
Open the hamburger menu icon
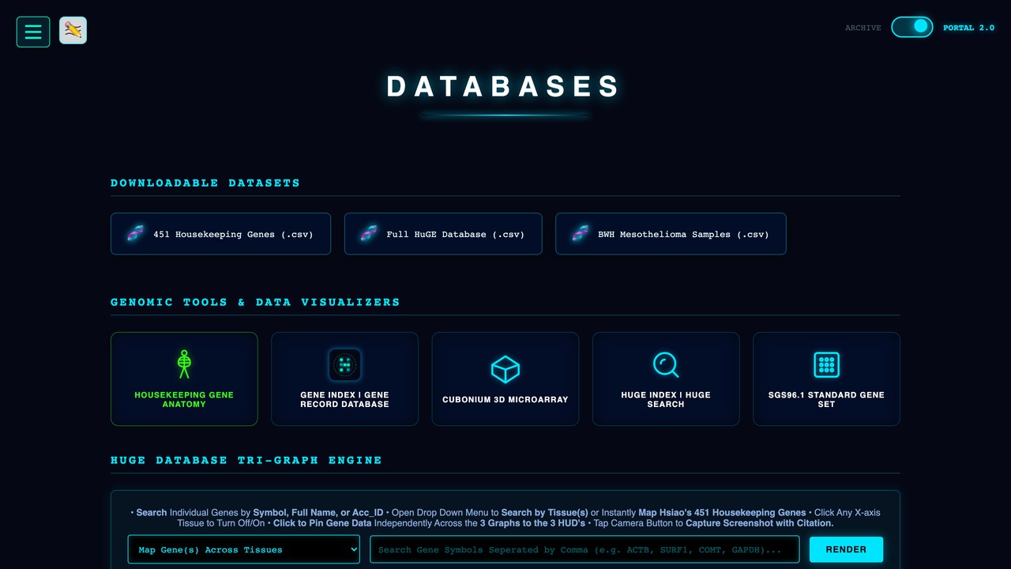33,32
